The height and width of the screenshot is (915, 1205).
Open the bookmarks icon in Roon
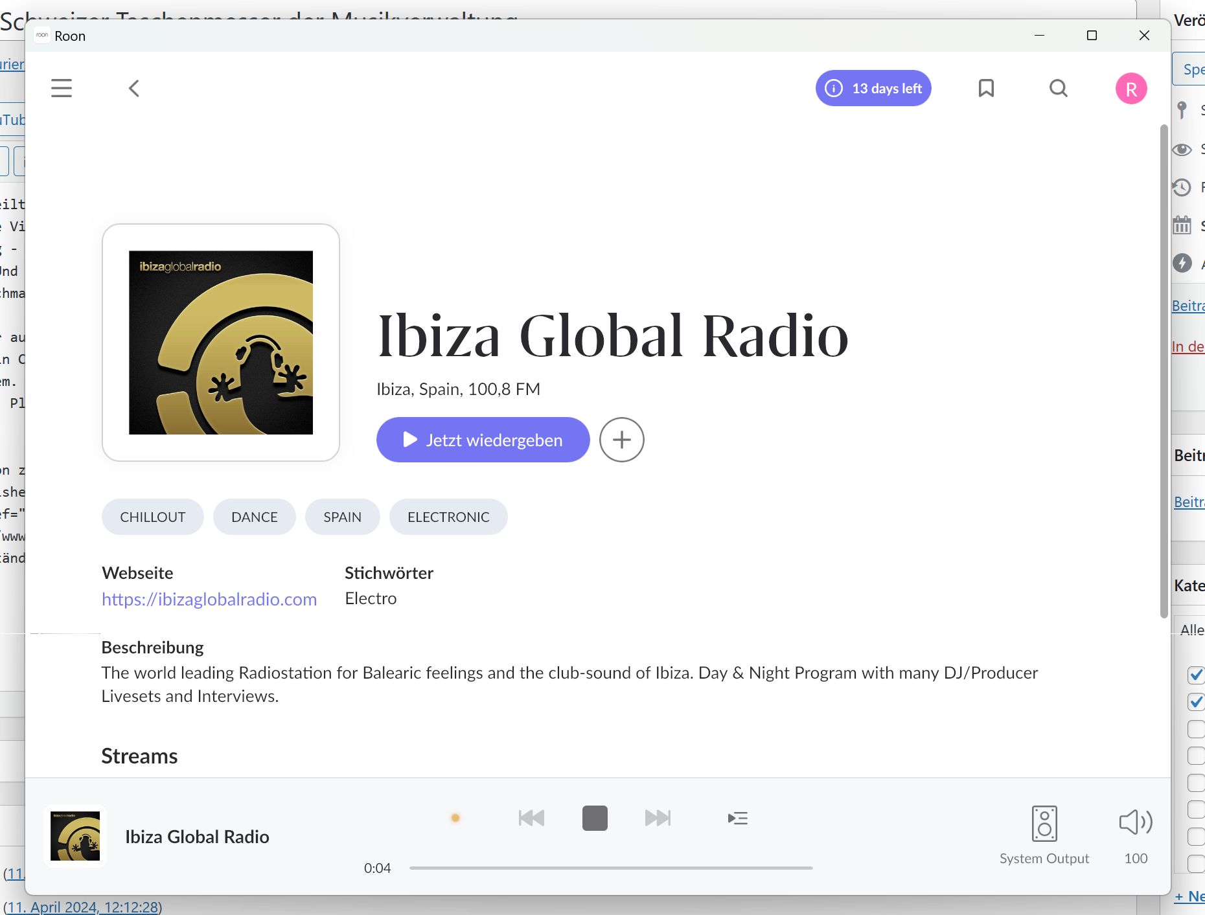click(x=986, y=88)
